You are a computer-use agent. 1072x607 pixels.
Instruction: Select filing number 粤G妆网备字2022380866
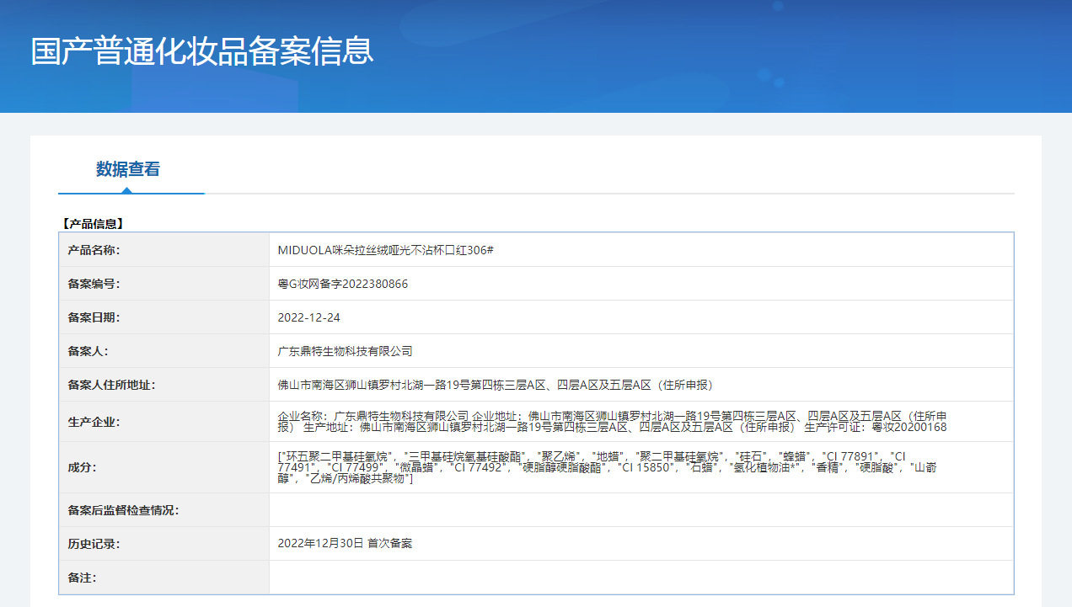coord(342,284)
